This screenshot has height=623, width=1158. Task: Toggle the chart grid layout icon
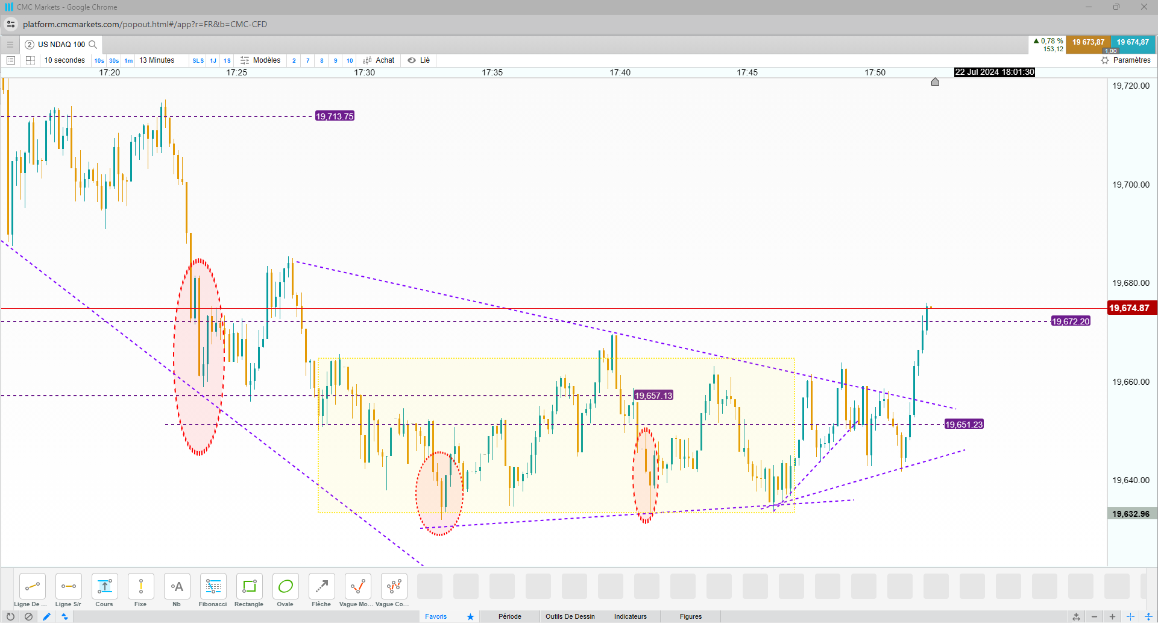(30, 60)
